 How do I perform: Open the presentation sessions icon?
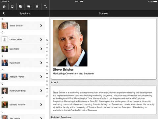tap(29, 7)
